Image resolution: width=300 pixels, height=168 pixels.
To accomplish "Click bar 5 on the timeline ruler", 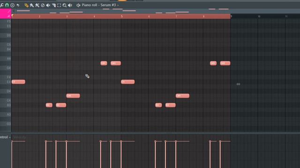I will [x=122, y=16].
